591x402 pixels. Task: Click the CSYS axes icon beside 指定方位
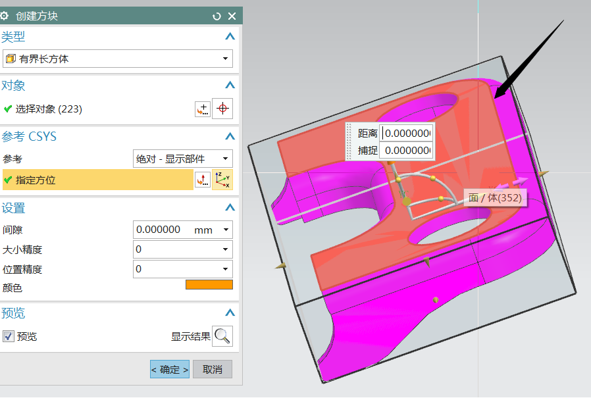[222, 179]
